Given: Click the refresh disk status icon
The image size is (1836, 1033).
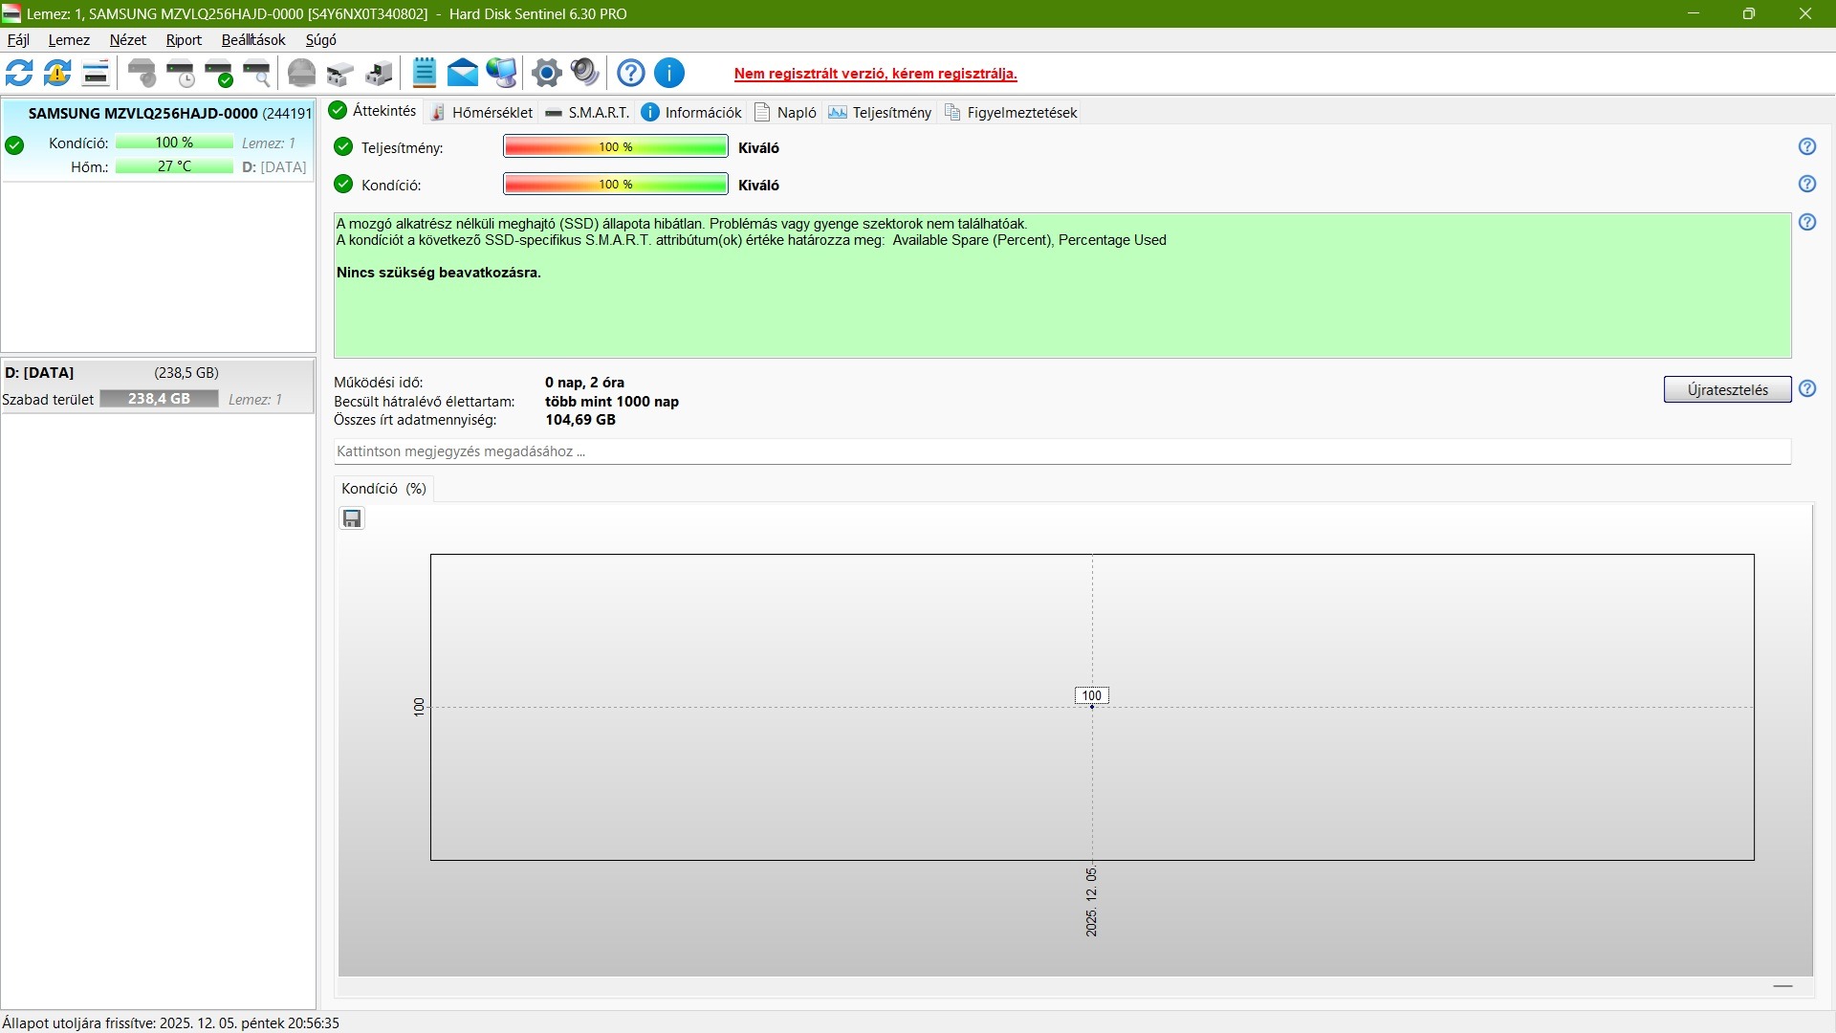Looking at the screenshot, I should tap(19, 73).
